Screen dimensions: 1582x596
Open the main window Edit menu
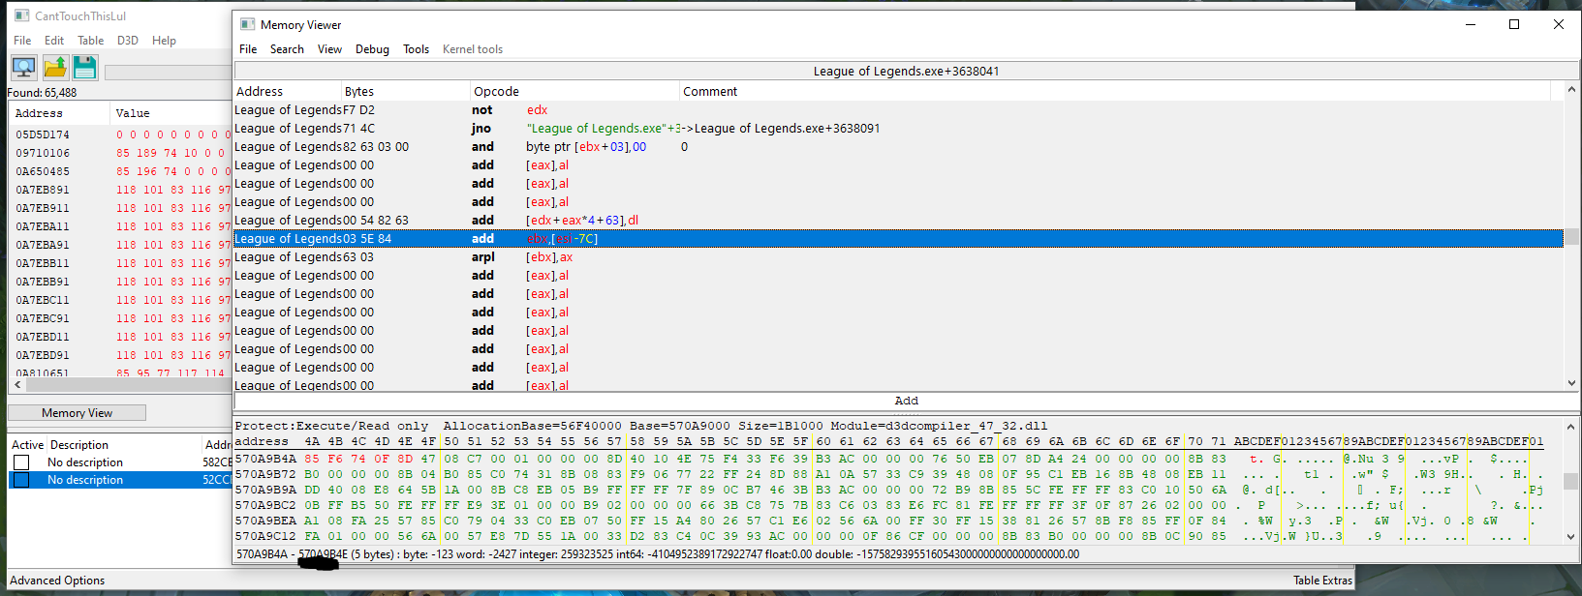point(54,41)
